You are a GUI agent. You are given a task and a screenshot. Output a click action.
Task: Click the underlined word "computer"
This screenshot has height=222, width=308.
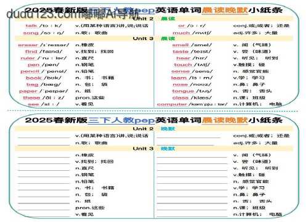click(x=172, y=104)
